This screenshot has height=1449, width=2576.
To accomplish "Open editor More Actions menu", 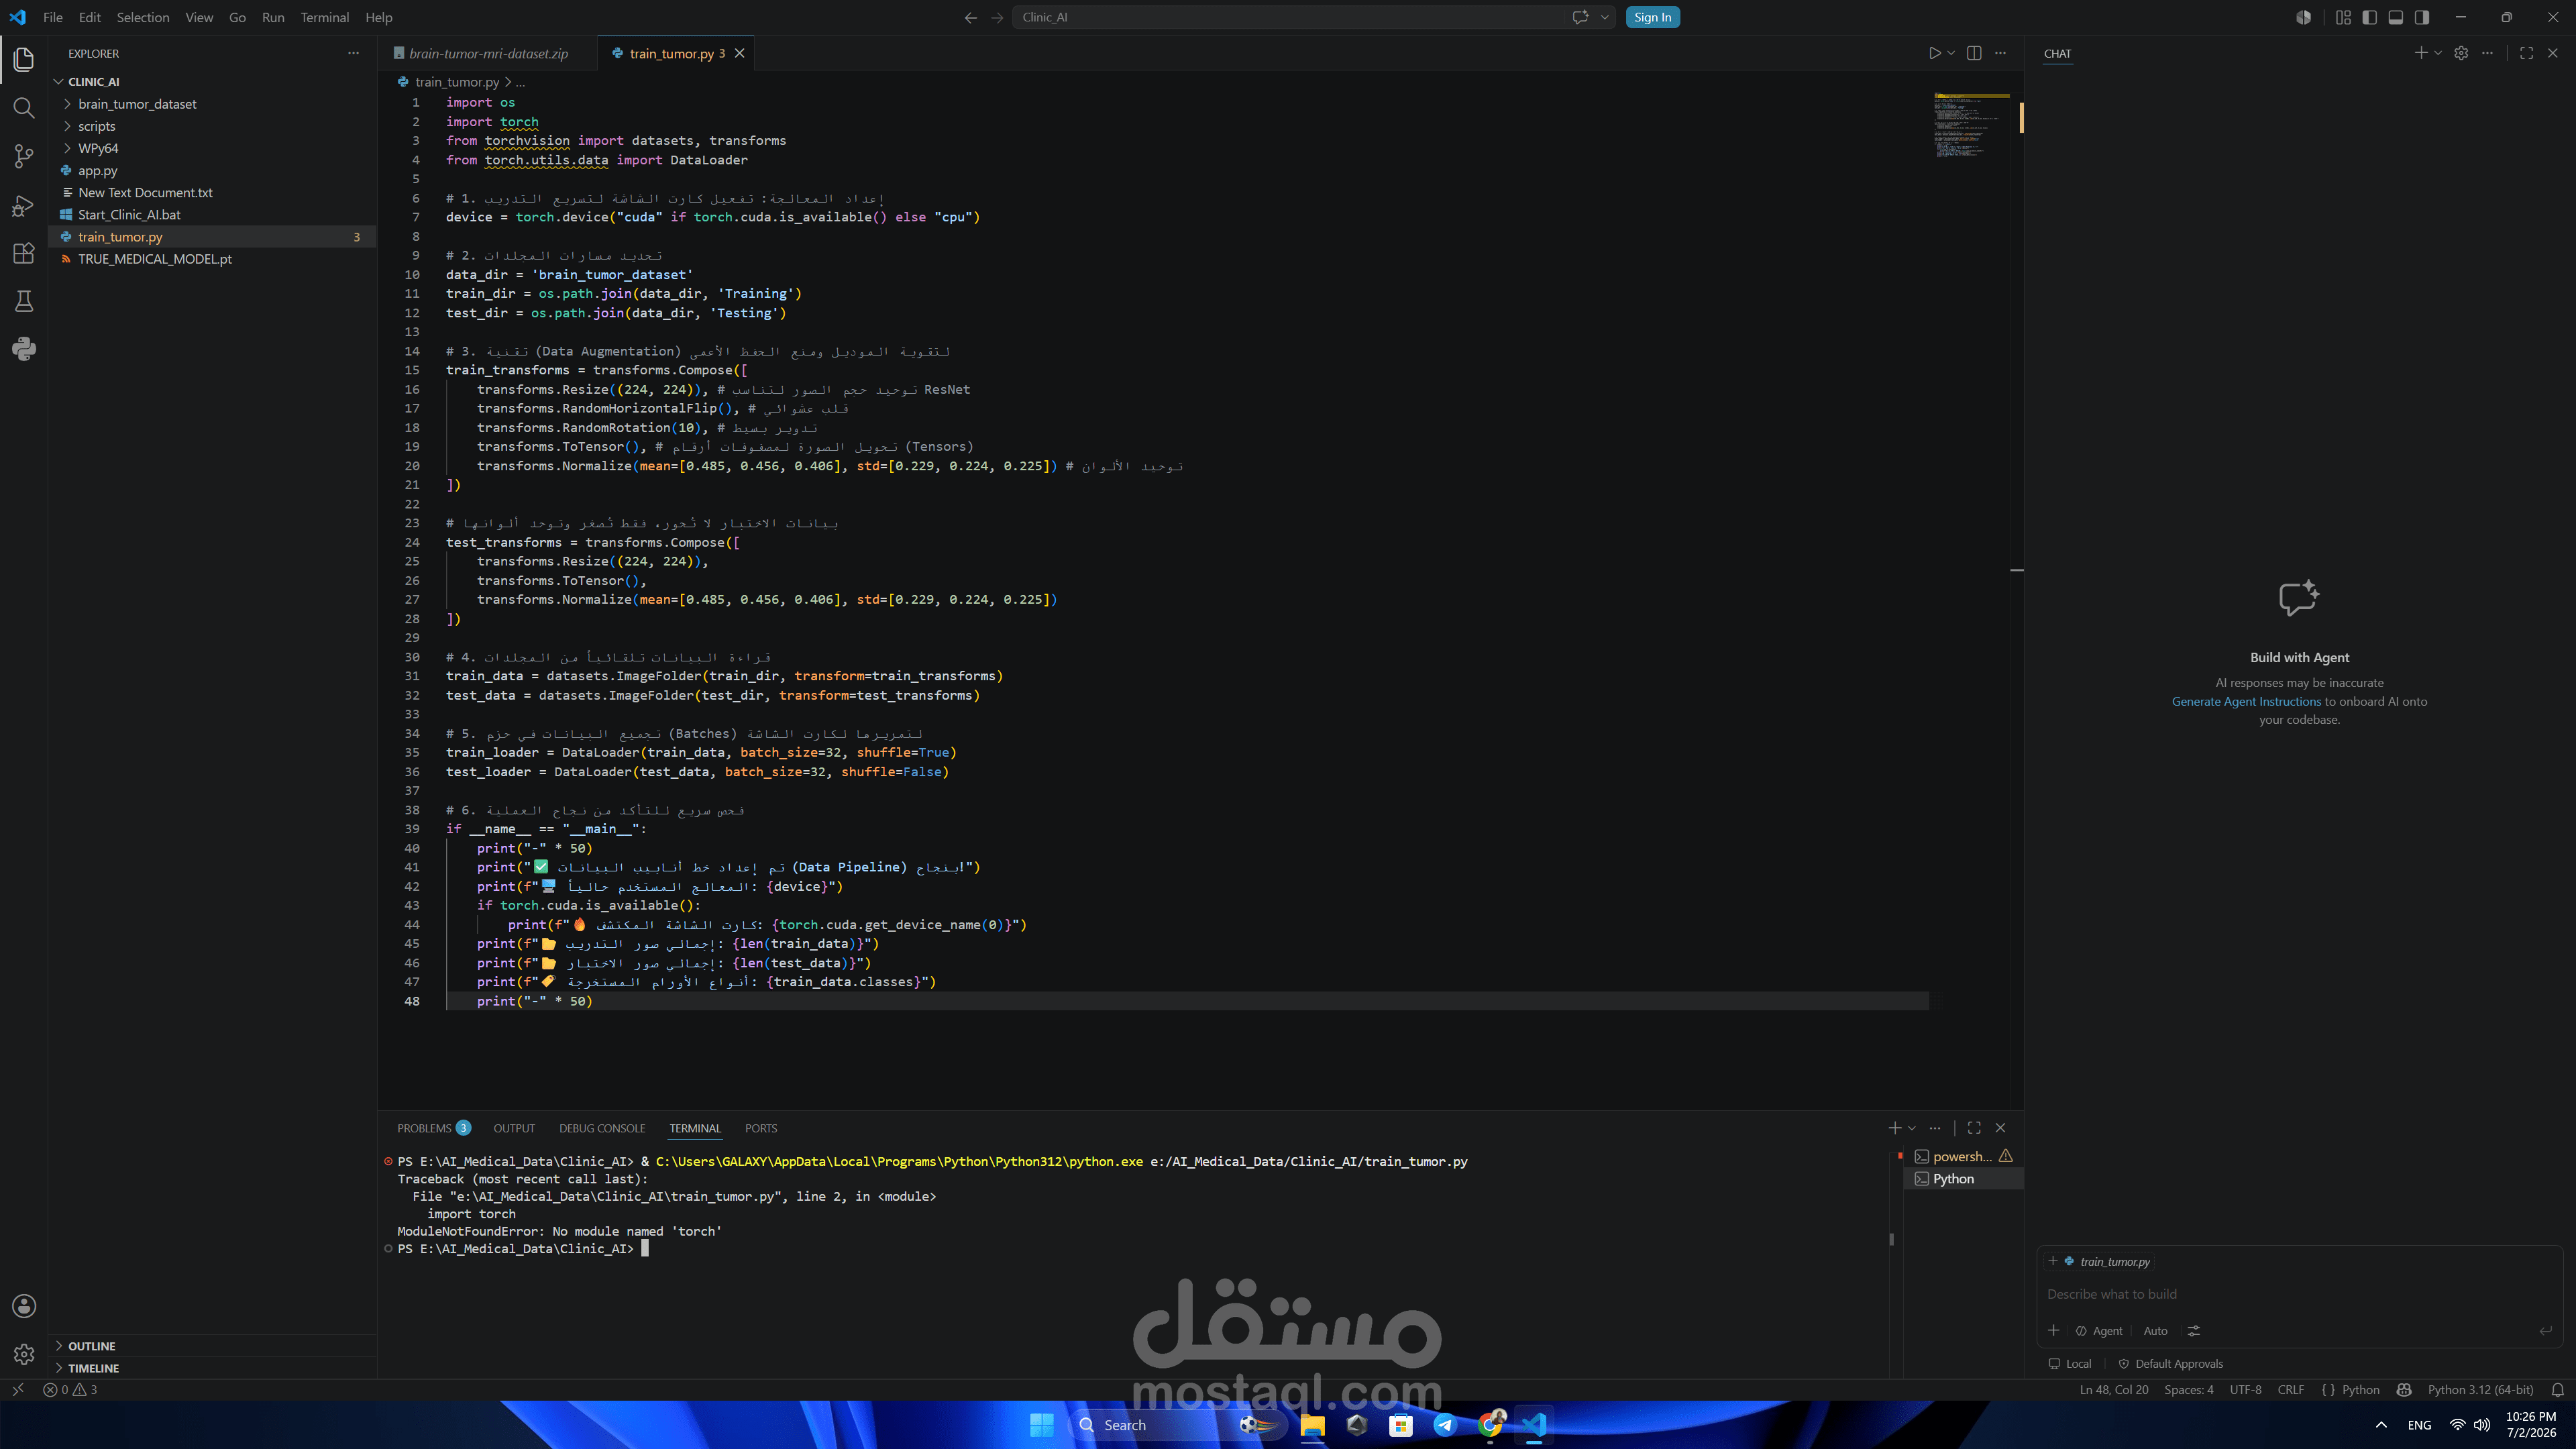I will 2000,53.
